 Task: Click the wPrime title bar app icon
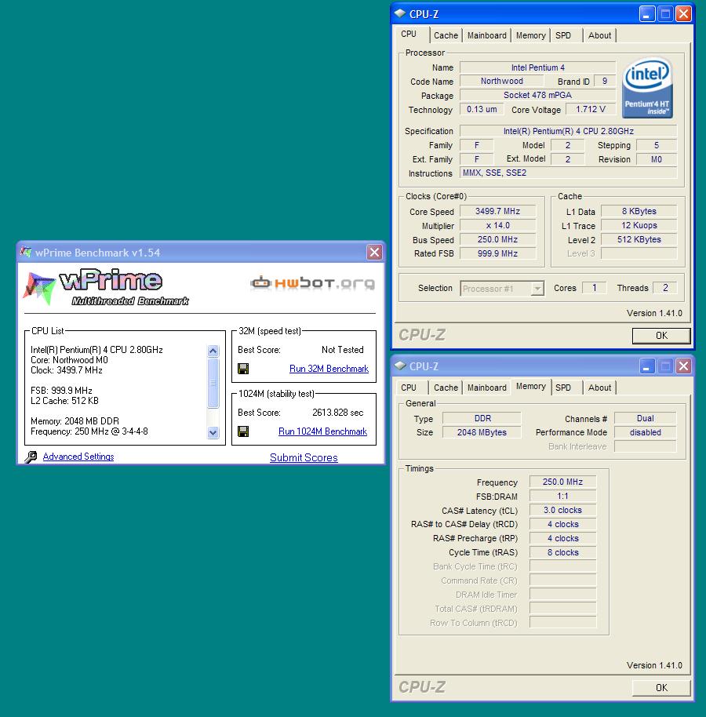[x=26, y=252]
